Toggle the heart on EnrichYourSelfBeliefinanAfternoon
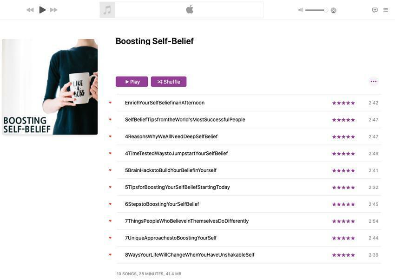The height and width of the screenshot is (279, 395). 110,103
